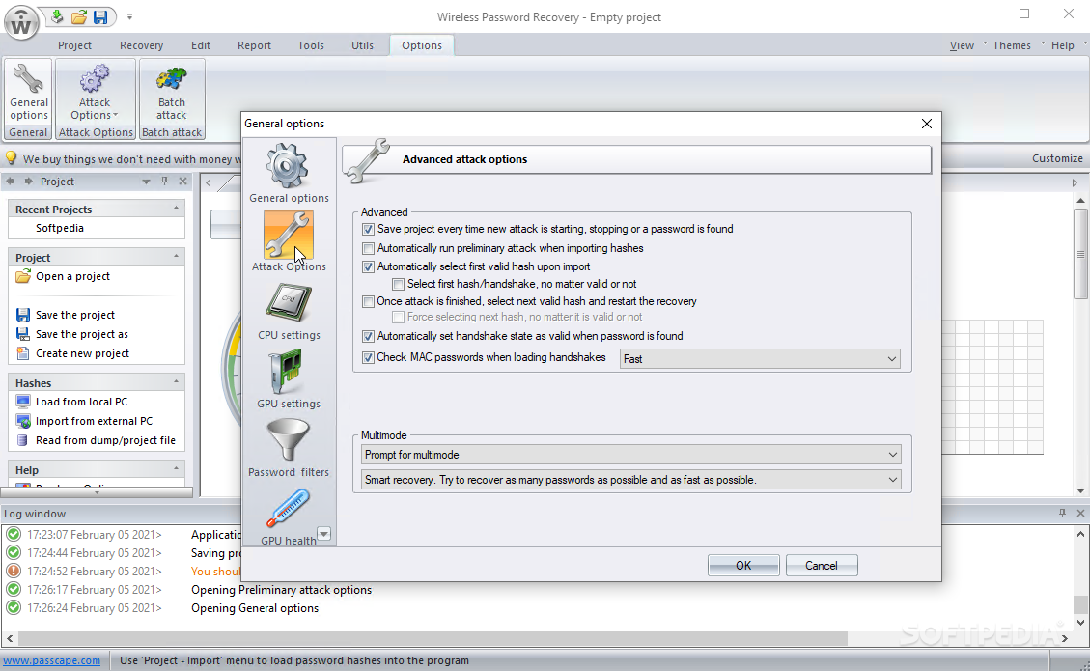Open the Project panel dropdown arrow
Screen dimensions: 1090x671
146,182
